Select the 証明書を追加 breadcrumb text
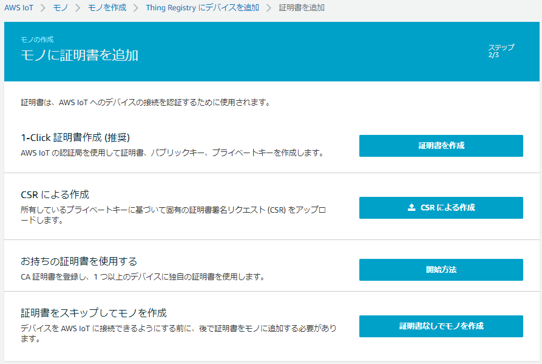The width and height of the screenshot is (542, 364). (x=302, y=8)
